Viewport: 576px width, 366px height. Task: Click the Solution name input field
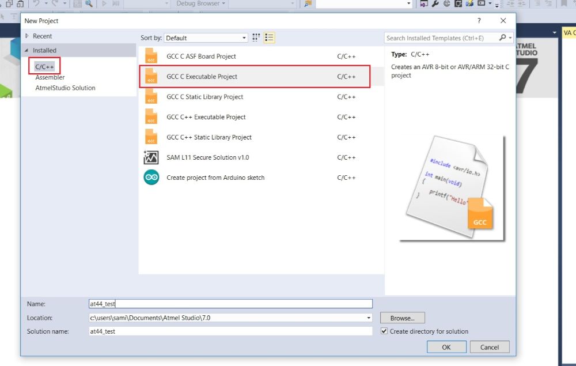click(230, 331)
